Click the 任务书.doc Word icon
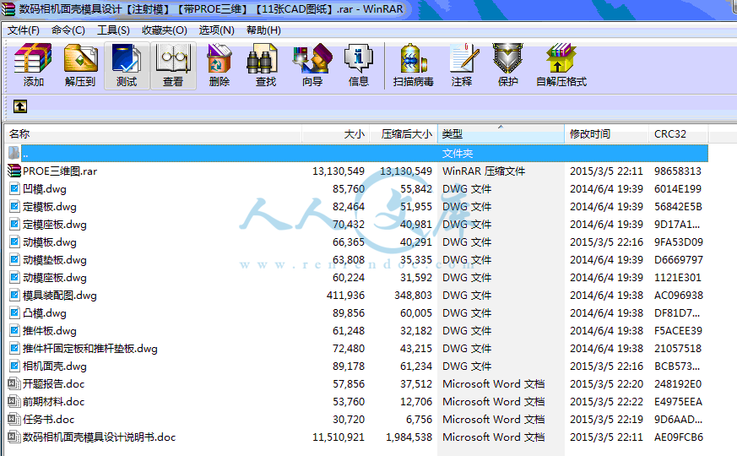 point(14,419)
